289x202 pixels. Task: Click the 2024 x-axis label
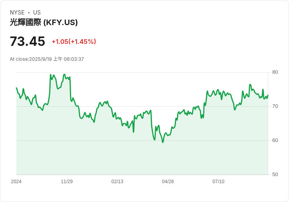coord(16,182)
